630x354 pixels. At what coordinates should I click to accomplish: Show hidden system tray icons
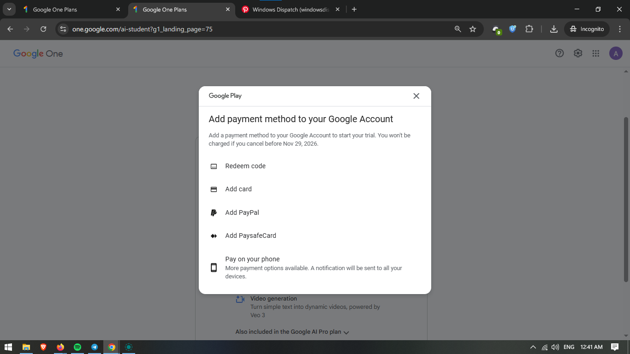pos(533,347)
